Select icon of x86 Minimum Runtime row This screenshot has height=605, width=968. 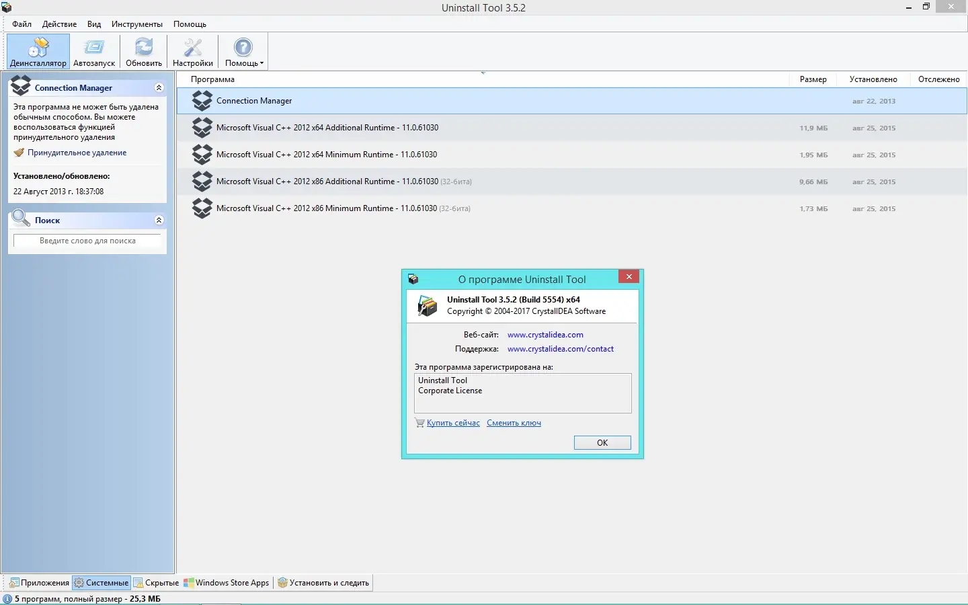pyautogui.click(x=202, y=208)
